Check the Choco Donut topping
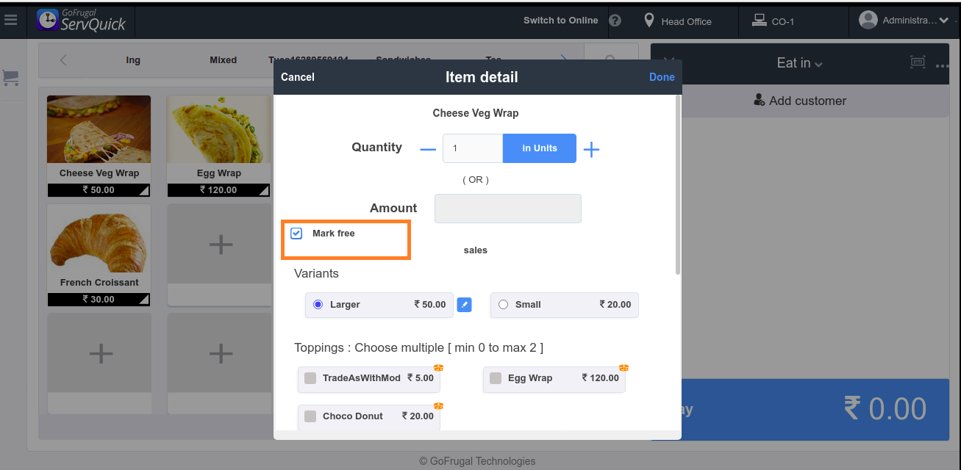Viewport: 961px width, 470px height. [x=310, y=416]
